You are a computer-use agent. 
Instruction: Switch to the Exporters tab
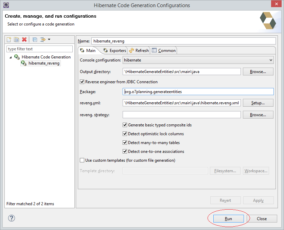(x=115, y=51)
